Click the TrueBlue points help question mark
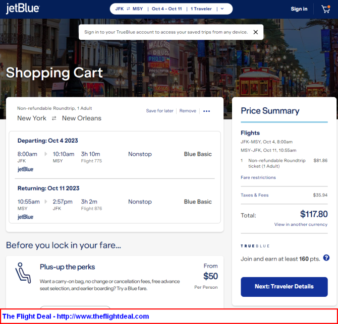The width and height of the screenshot is (338, 324). click(x=326, y=257)
